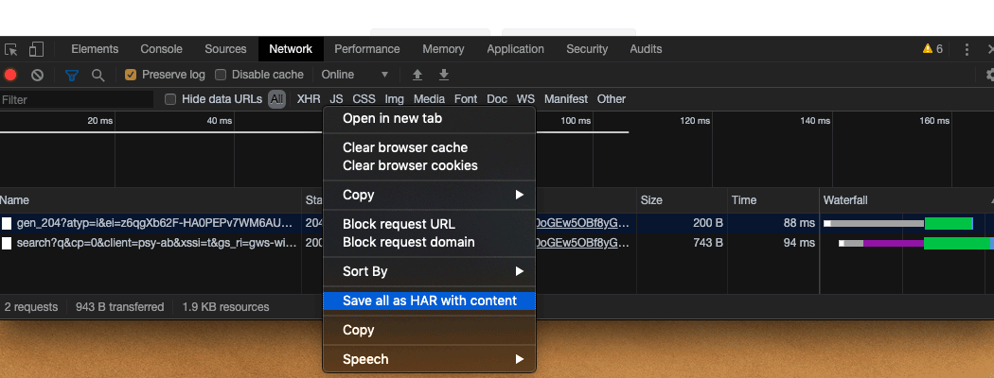Click the Filter text input field
Screen dimensions: 994x378
click(76, 99)
